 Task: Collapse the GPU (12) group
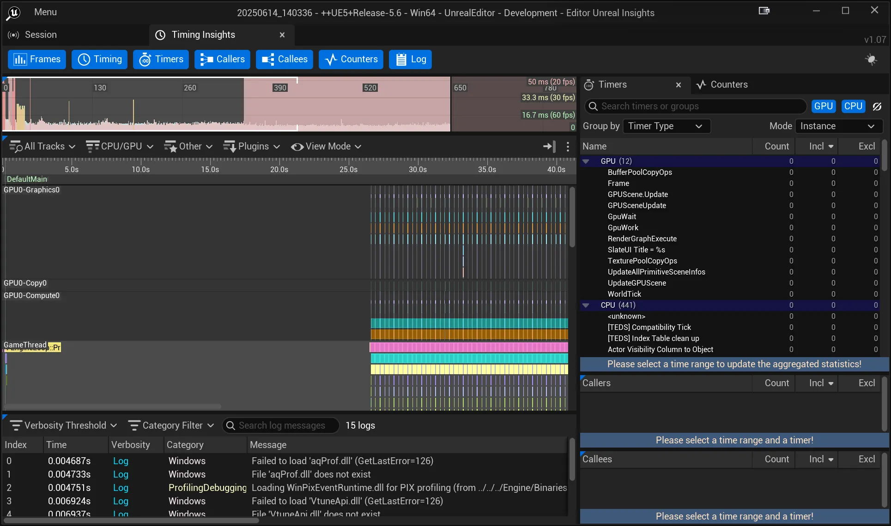pos(586,161)
